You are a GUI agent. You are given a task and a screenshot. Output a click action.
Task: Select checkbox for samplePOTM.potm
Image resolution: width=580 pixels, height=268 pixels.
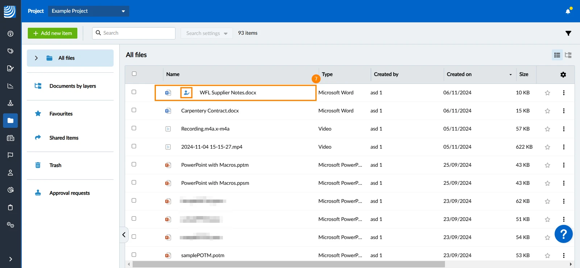[134, 255]
